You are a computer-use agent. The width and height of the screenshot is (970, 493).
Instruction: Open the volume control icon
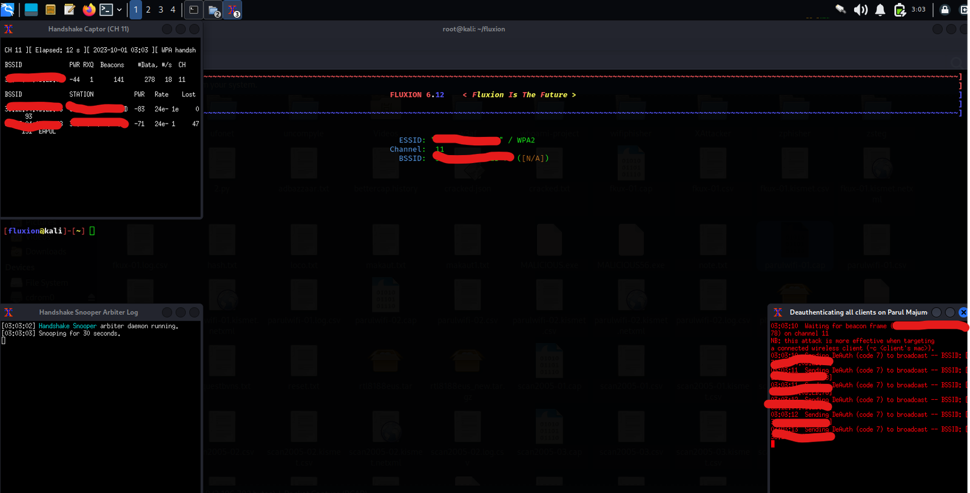[860, 10]
